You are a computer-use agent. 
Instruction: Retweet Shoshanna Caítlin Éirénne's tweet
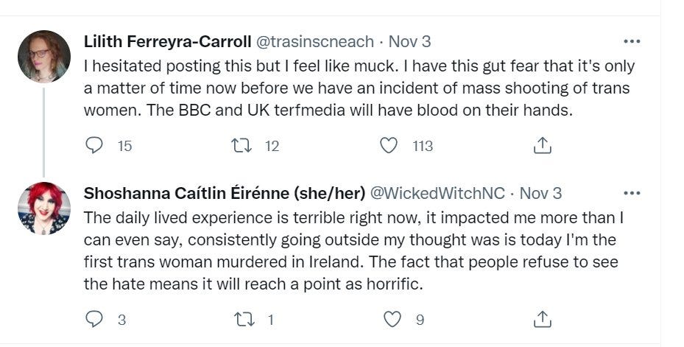(241, 319)
